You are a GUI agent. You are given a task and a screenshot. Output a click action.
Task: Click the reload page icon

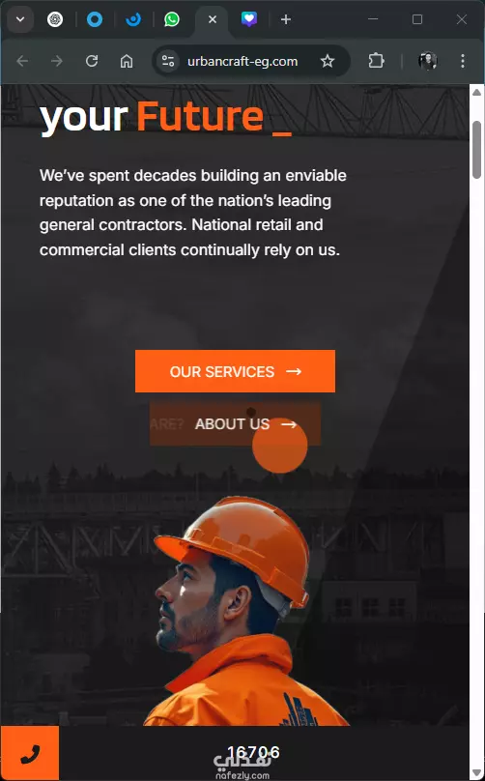[92, 61]
